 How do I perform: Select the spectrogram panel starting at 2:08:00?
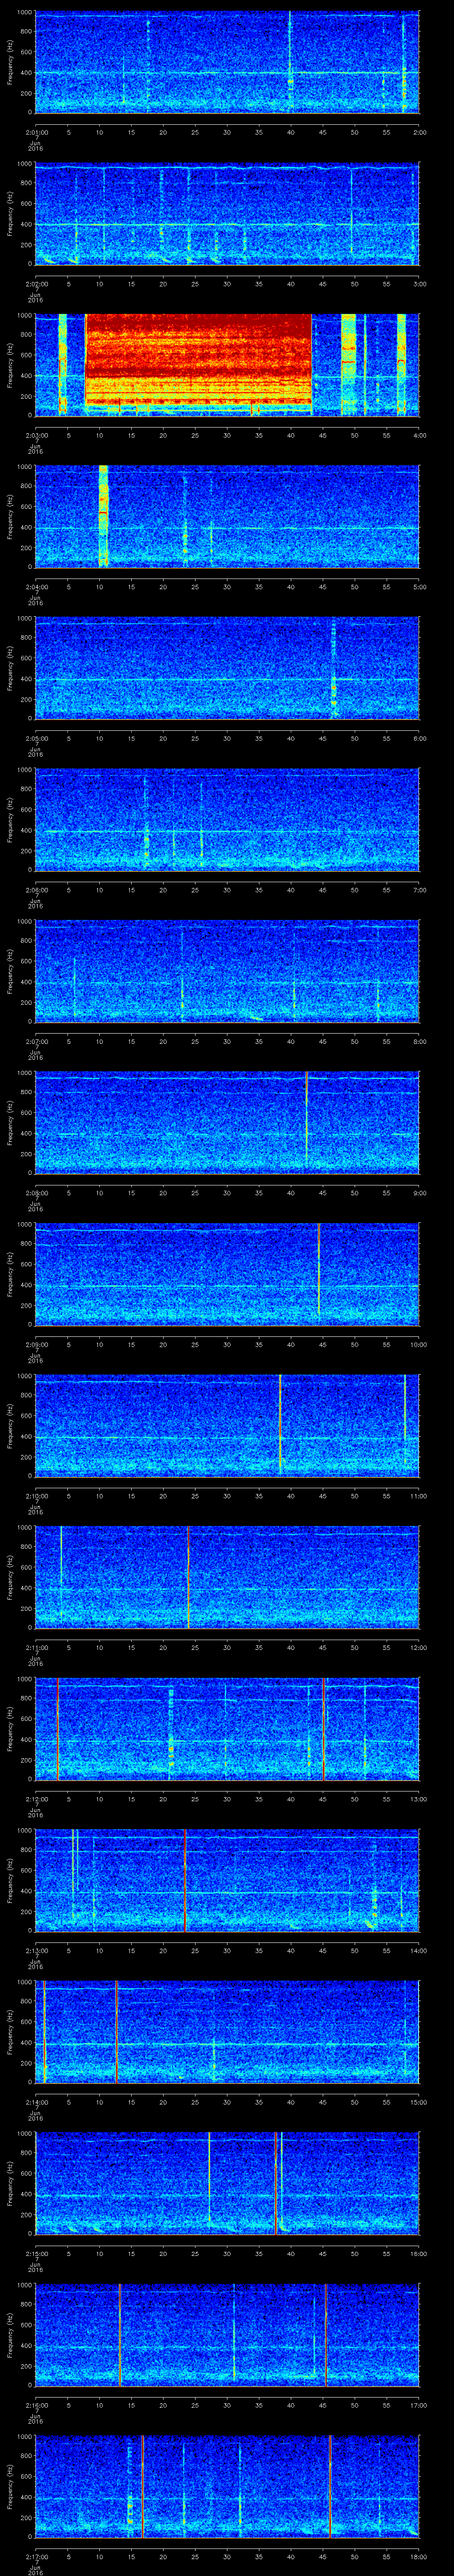[x=227, y=1123]
